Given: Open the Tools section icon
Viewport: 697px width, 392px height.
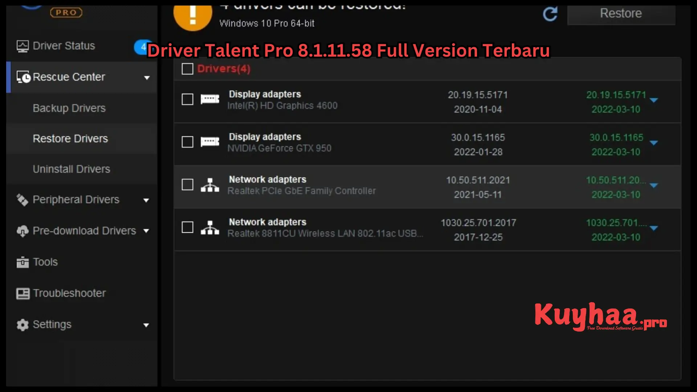Looking at the screenshot, I should 23,262.
